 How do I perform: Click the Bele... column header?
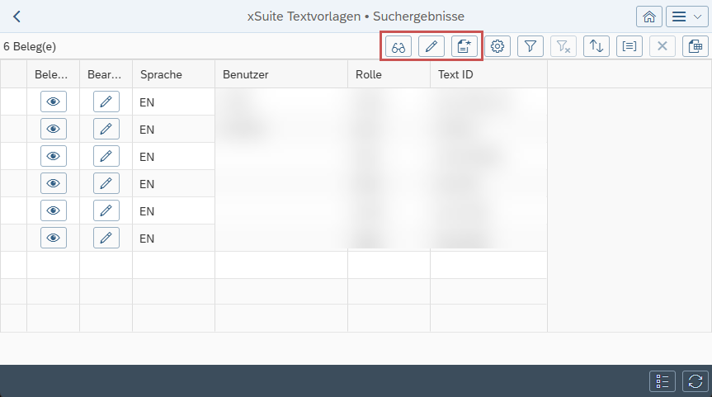tap(53, 74)
